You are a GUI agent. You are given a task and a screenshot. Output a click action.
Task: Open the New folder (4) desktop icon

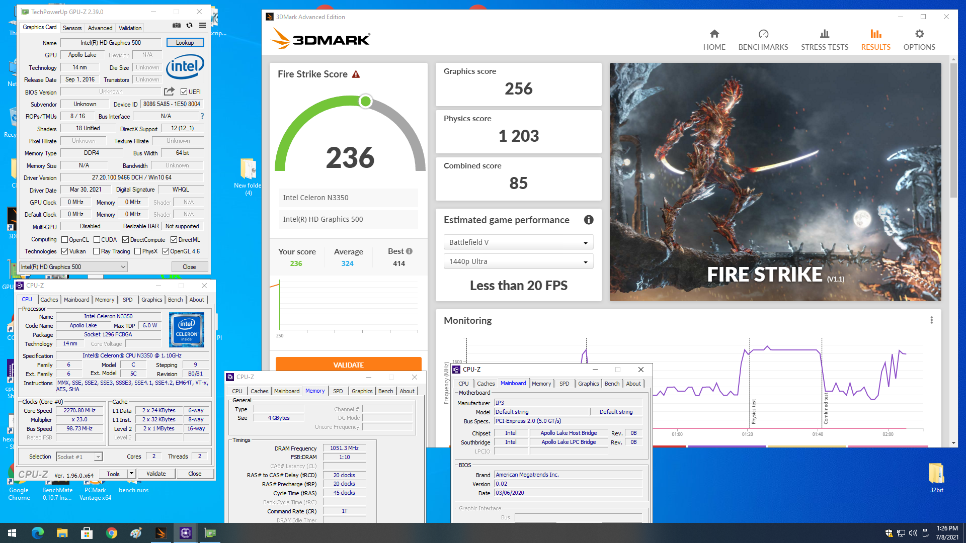click(248, 177)
